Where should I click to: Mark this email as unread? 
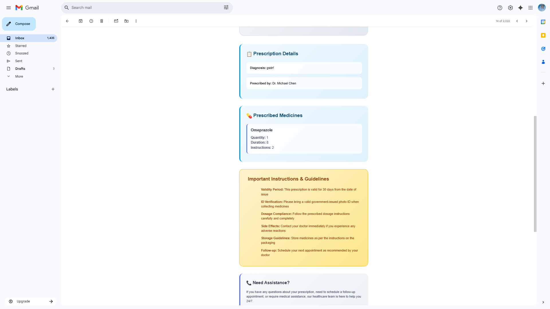[116, 21]
